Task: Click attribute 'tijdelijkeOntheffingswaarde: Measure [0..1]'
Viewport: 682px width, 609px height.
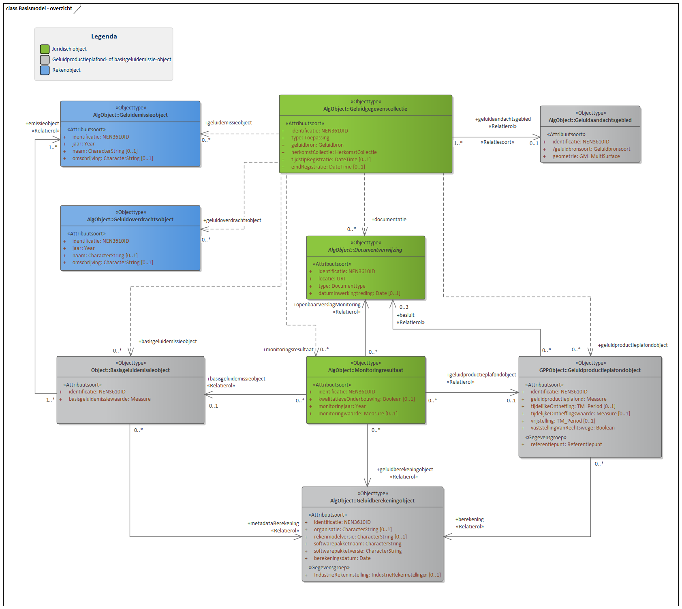Action: [x=580, y=414]
